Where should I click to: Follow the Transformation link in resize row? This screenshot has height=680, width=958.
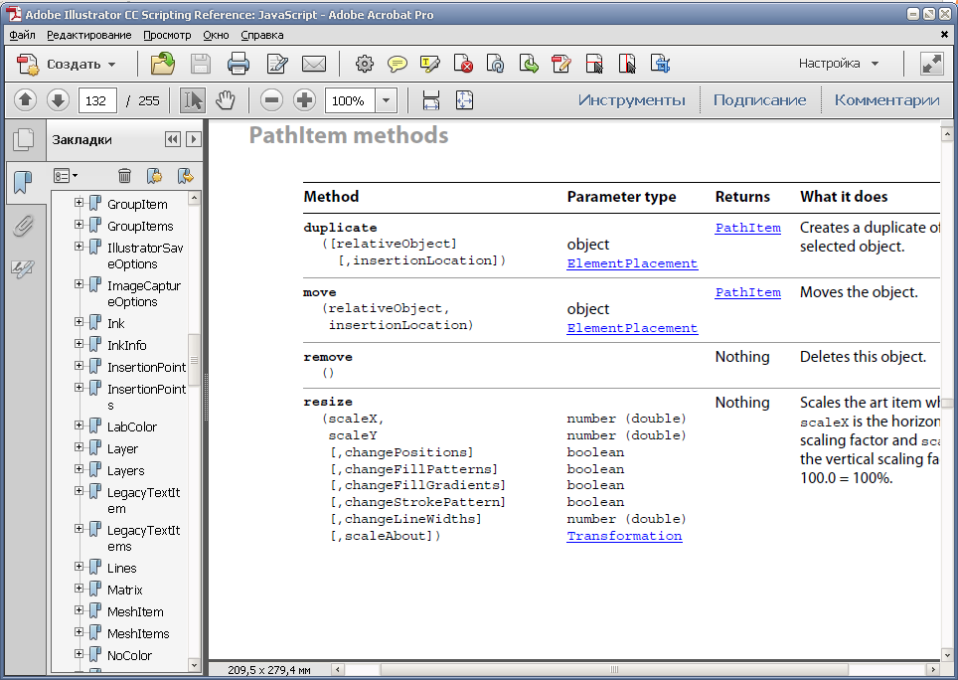[x=624, y=536]
